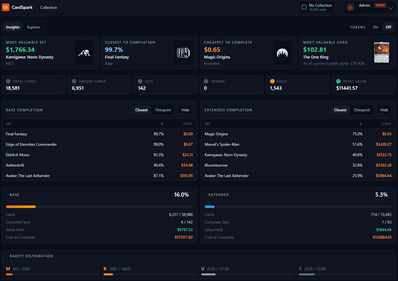This screenshot has height=281, width=398.
Task: Click the Tokens stat gray dot indicator
Action: (206, 81)
